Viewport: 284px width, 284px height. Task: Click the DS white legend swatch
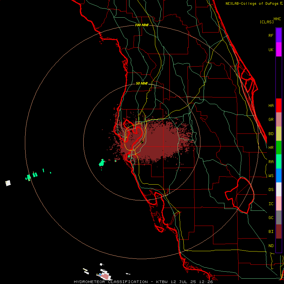tap(279, 189)
